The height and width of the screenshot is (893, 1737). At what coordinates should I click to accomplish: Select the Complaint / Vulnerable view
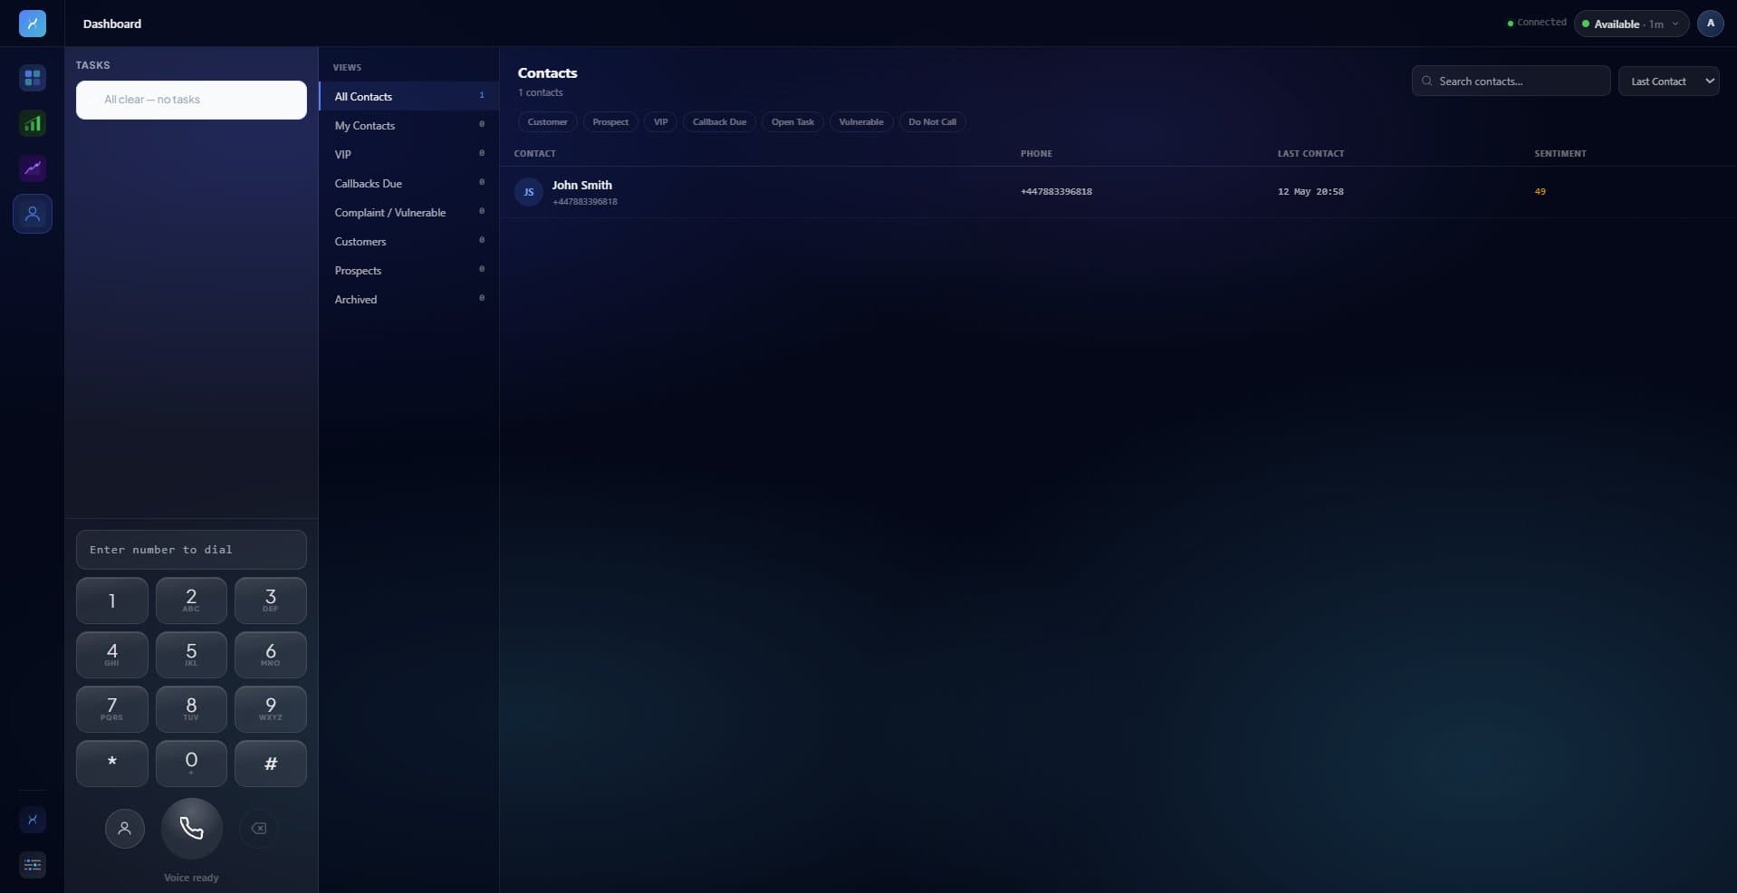tap(408, 212)
